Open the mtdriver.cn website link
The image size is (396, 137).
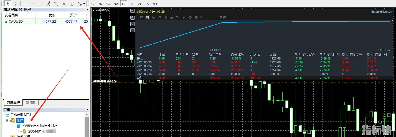point(381,12)
